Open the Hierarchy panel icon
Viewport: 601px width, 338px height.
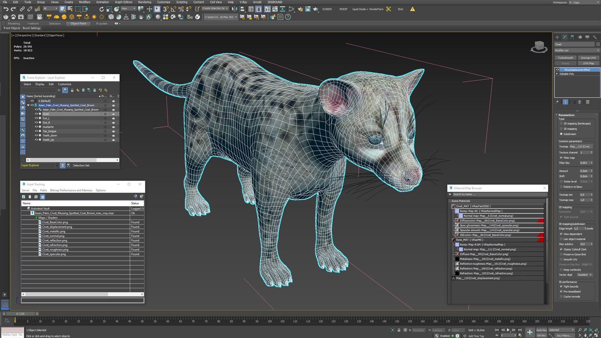click(x=572, y=37)
